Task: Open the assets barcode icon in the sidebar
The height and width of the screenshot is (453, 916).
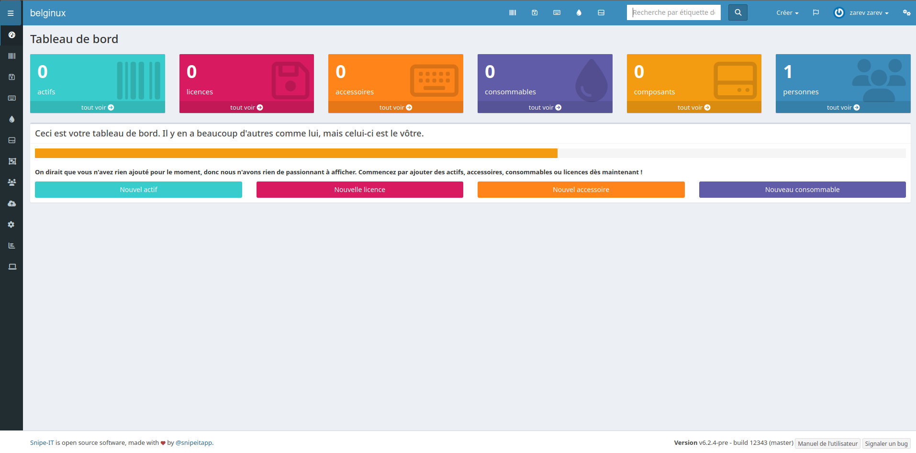Action: pyautogui.click(x=11, y=56)
